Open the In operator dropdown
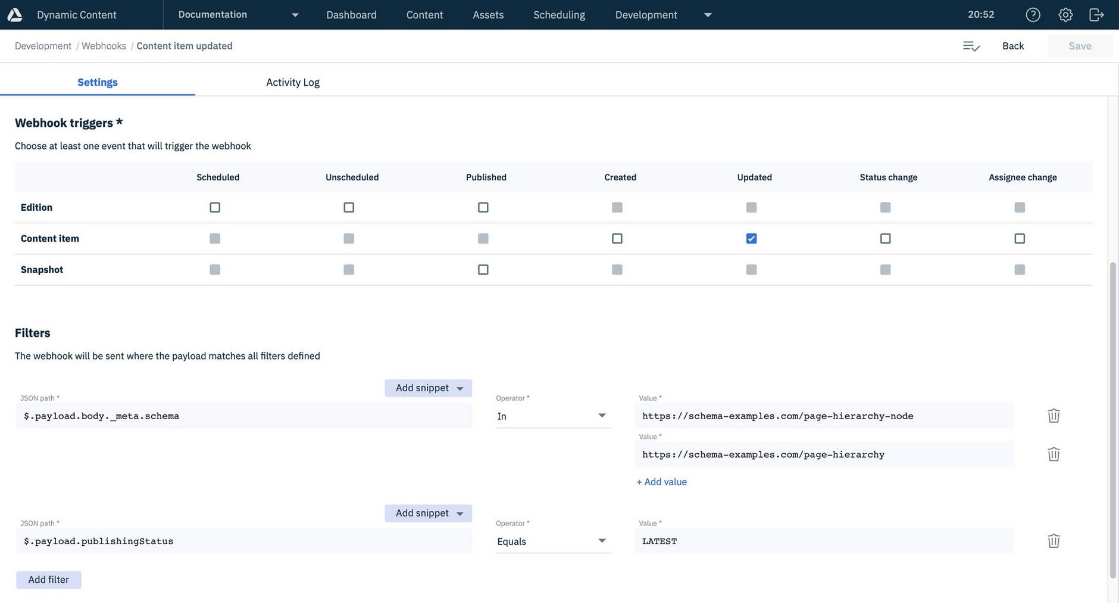This screenshot has width=1119, height=603. [553, 416]
